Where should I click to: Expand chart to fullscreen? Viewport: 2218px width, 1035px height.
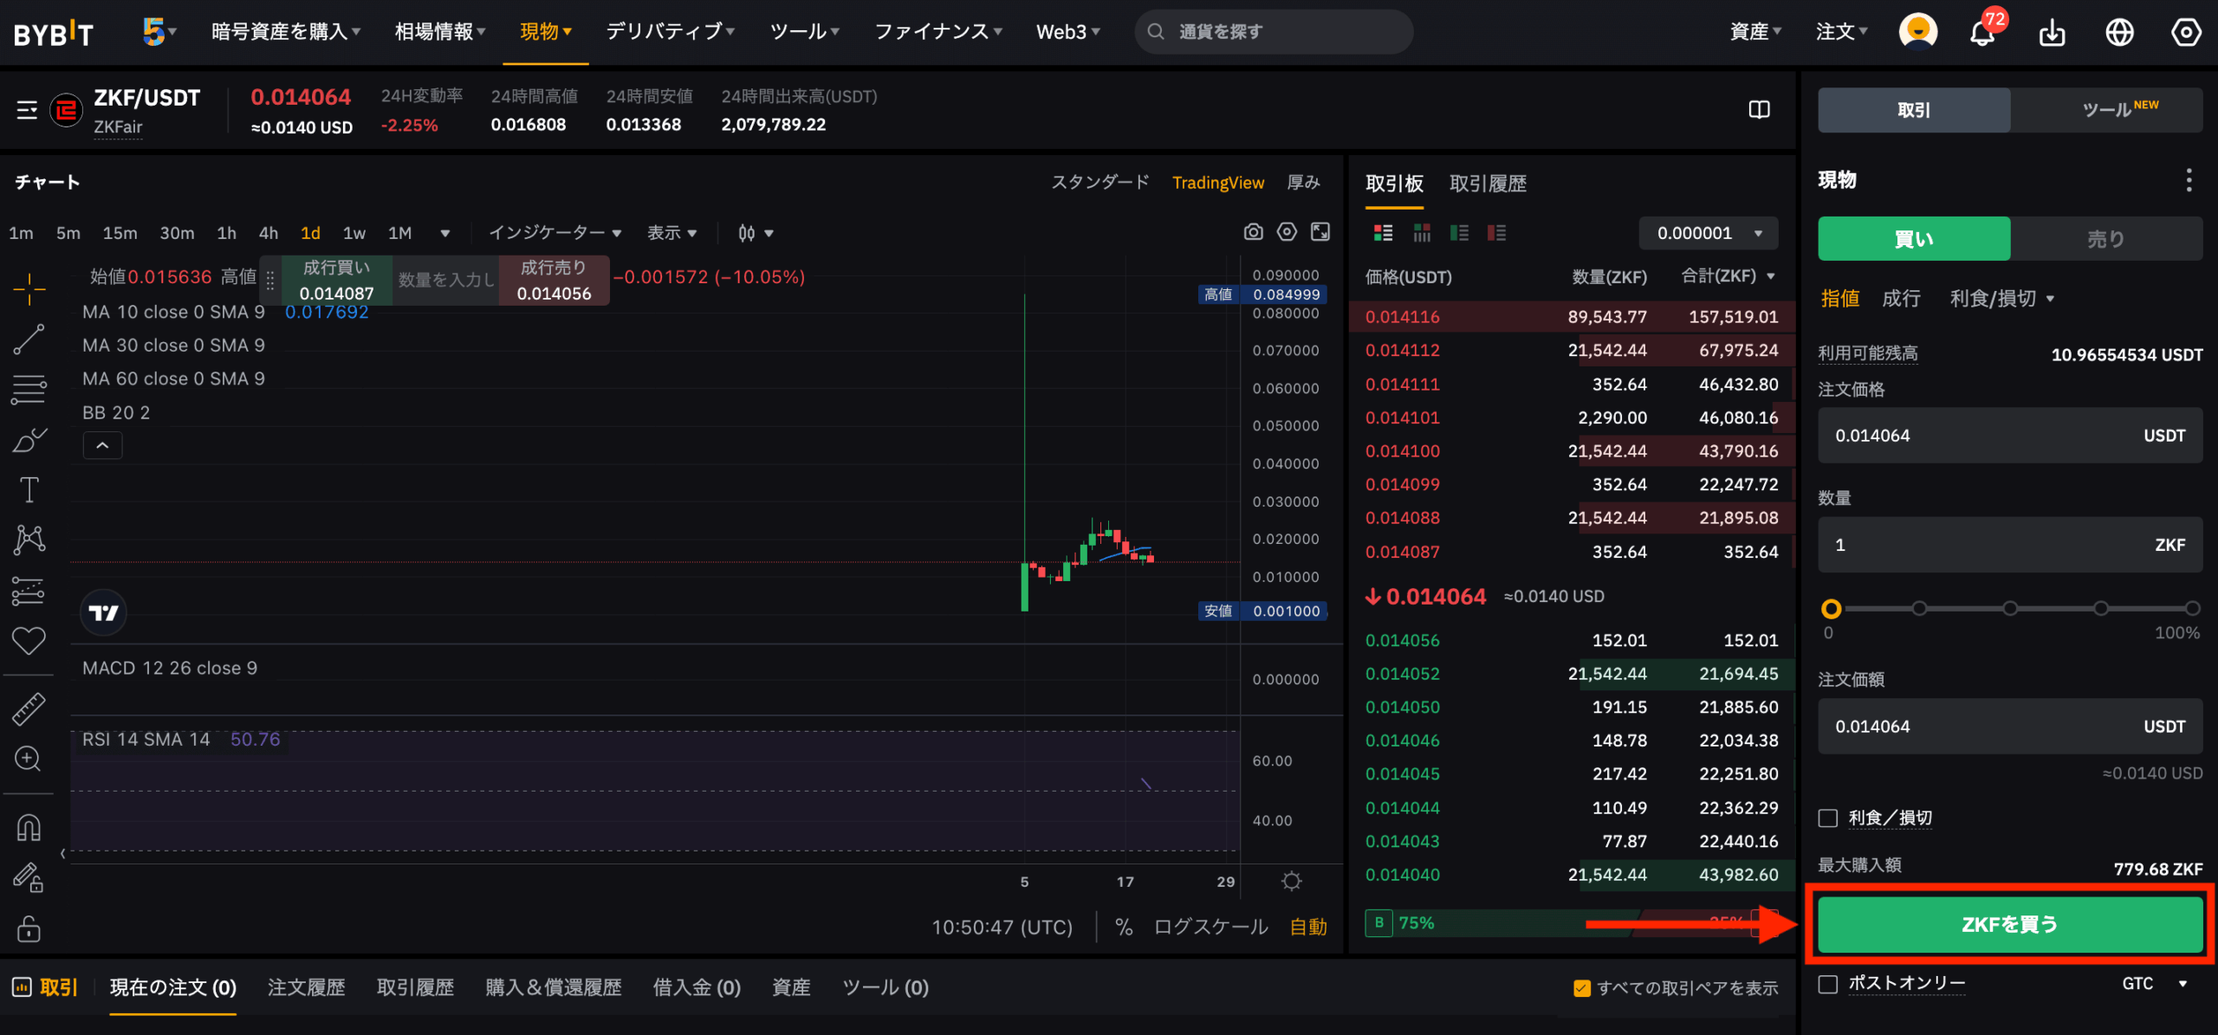(1320, 232)
